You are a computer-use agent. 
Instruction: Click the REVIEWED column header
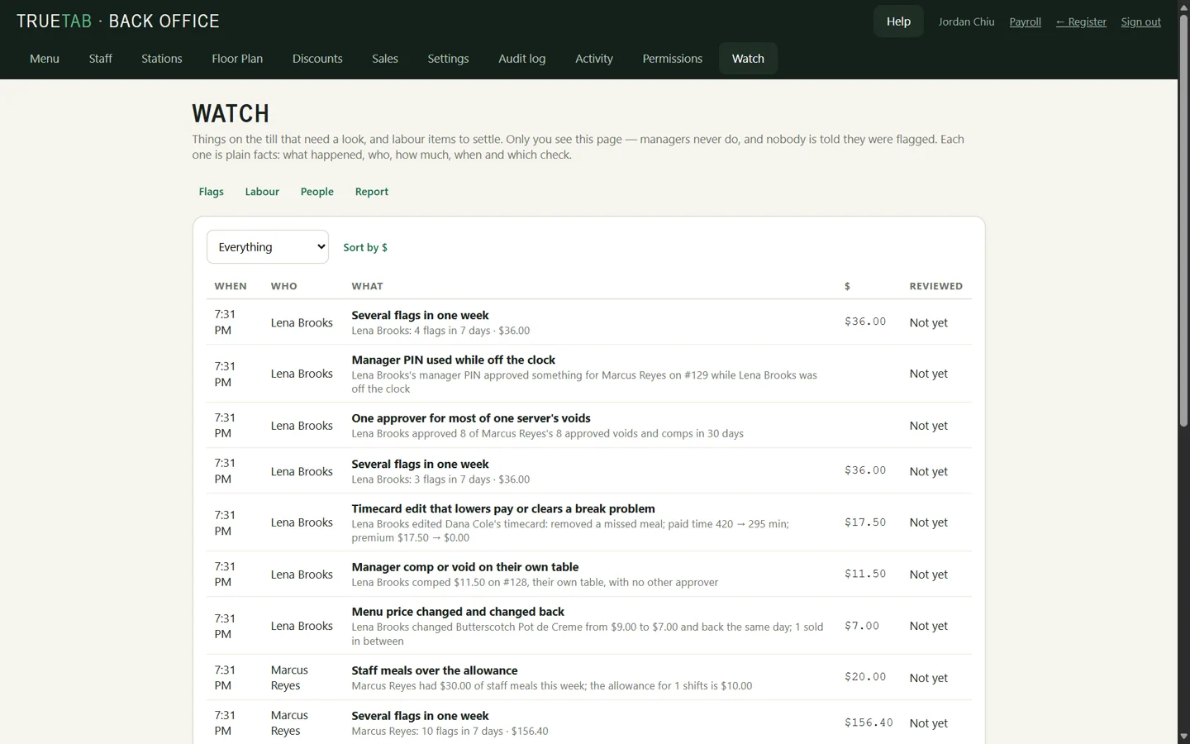(x=936, y=286)
